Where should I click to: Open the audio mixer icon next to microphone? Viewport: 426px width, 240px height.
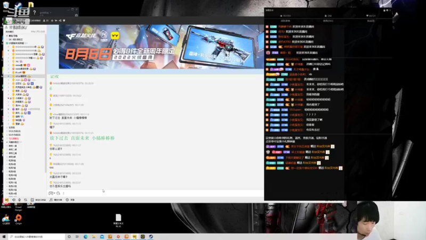(25, 199)
